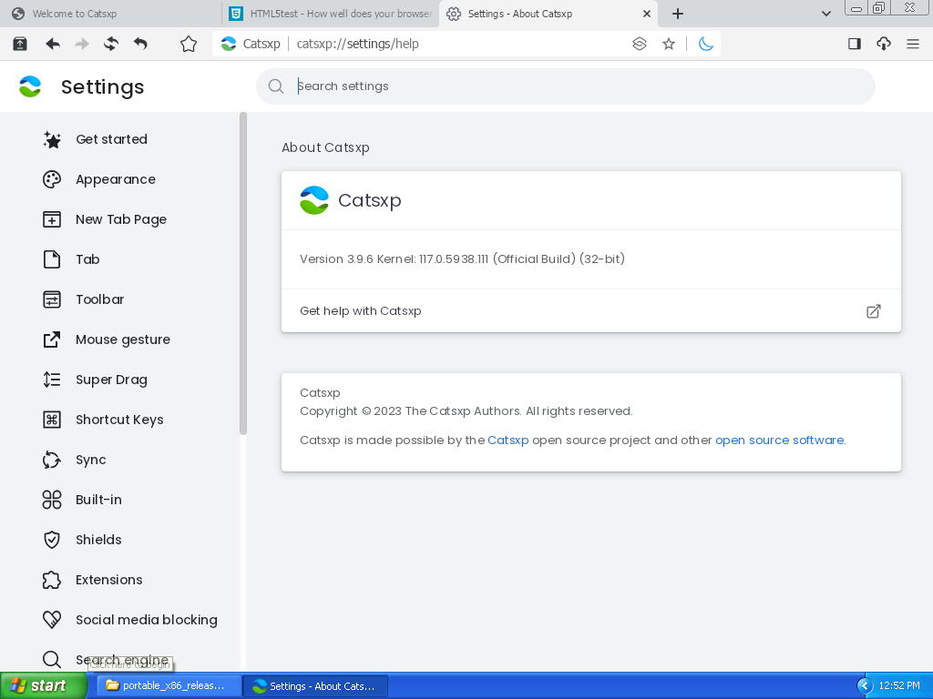Click the pentagon star favorites icon

tap(189, 44)
